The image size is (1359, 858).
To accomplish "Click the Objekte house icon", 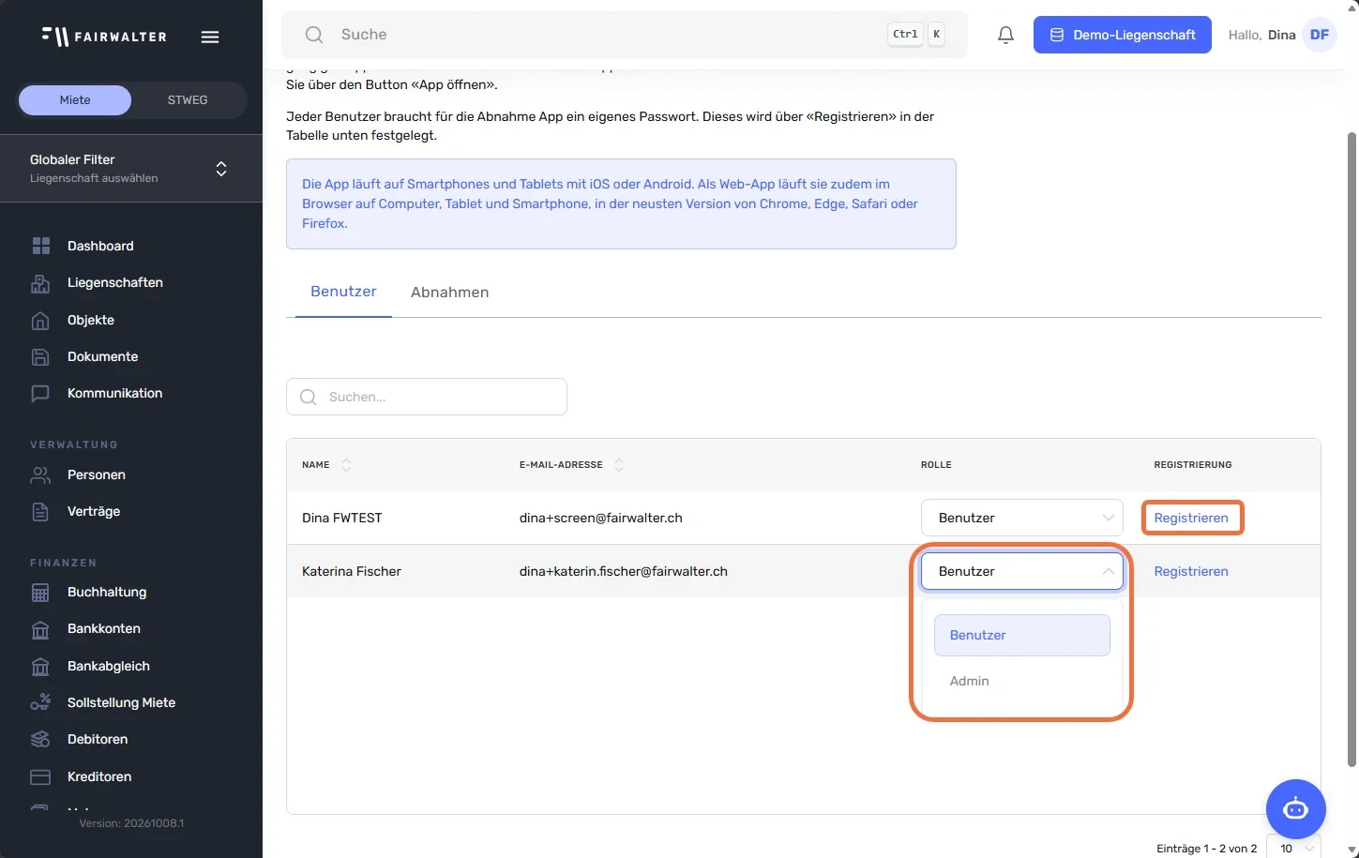I will point(40,321).
